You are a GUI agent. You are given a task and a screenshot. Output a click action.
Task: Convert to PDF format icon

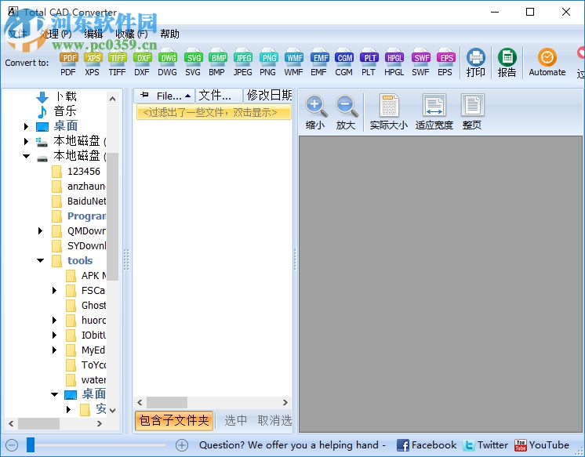pos(69,63)
